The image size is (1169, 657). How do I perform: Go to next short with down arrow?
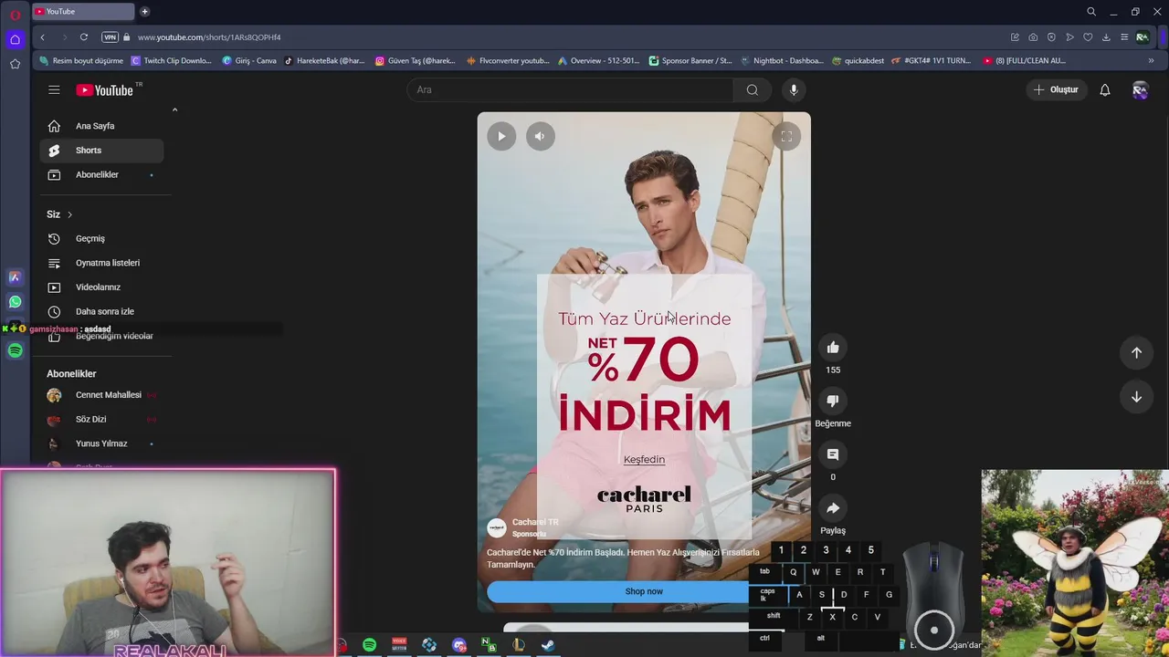[x=1136, y=397]
